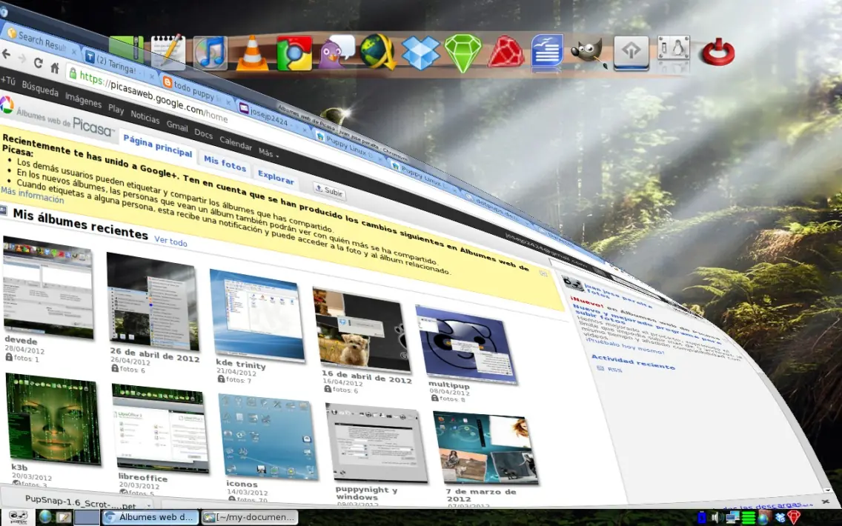This screenshot has width=842, height=526.
Task: Click the red power shutdown dock icon
Action: 718,53
